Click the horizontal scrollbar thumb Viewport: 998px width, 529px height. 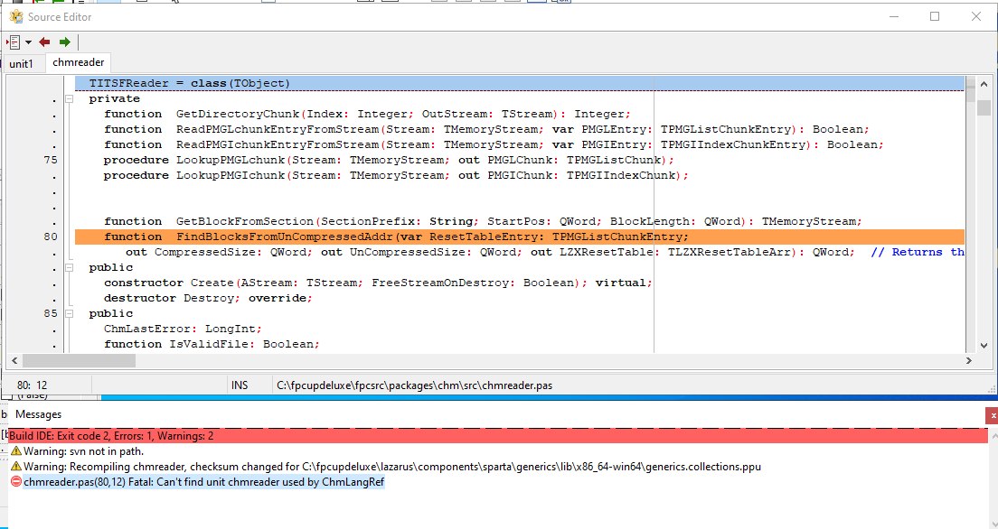click(x=79, y=360)
